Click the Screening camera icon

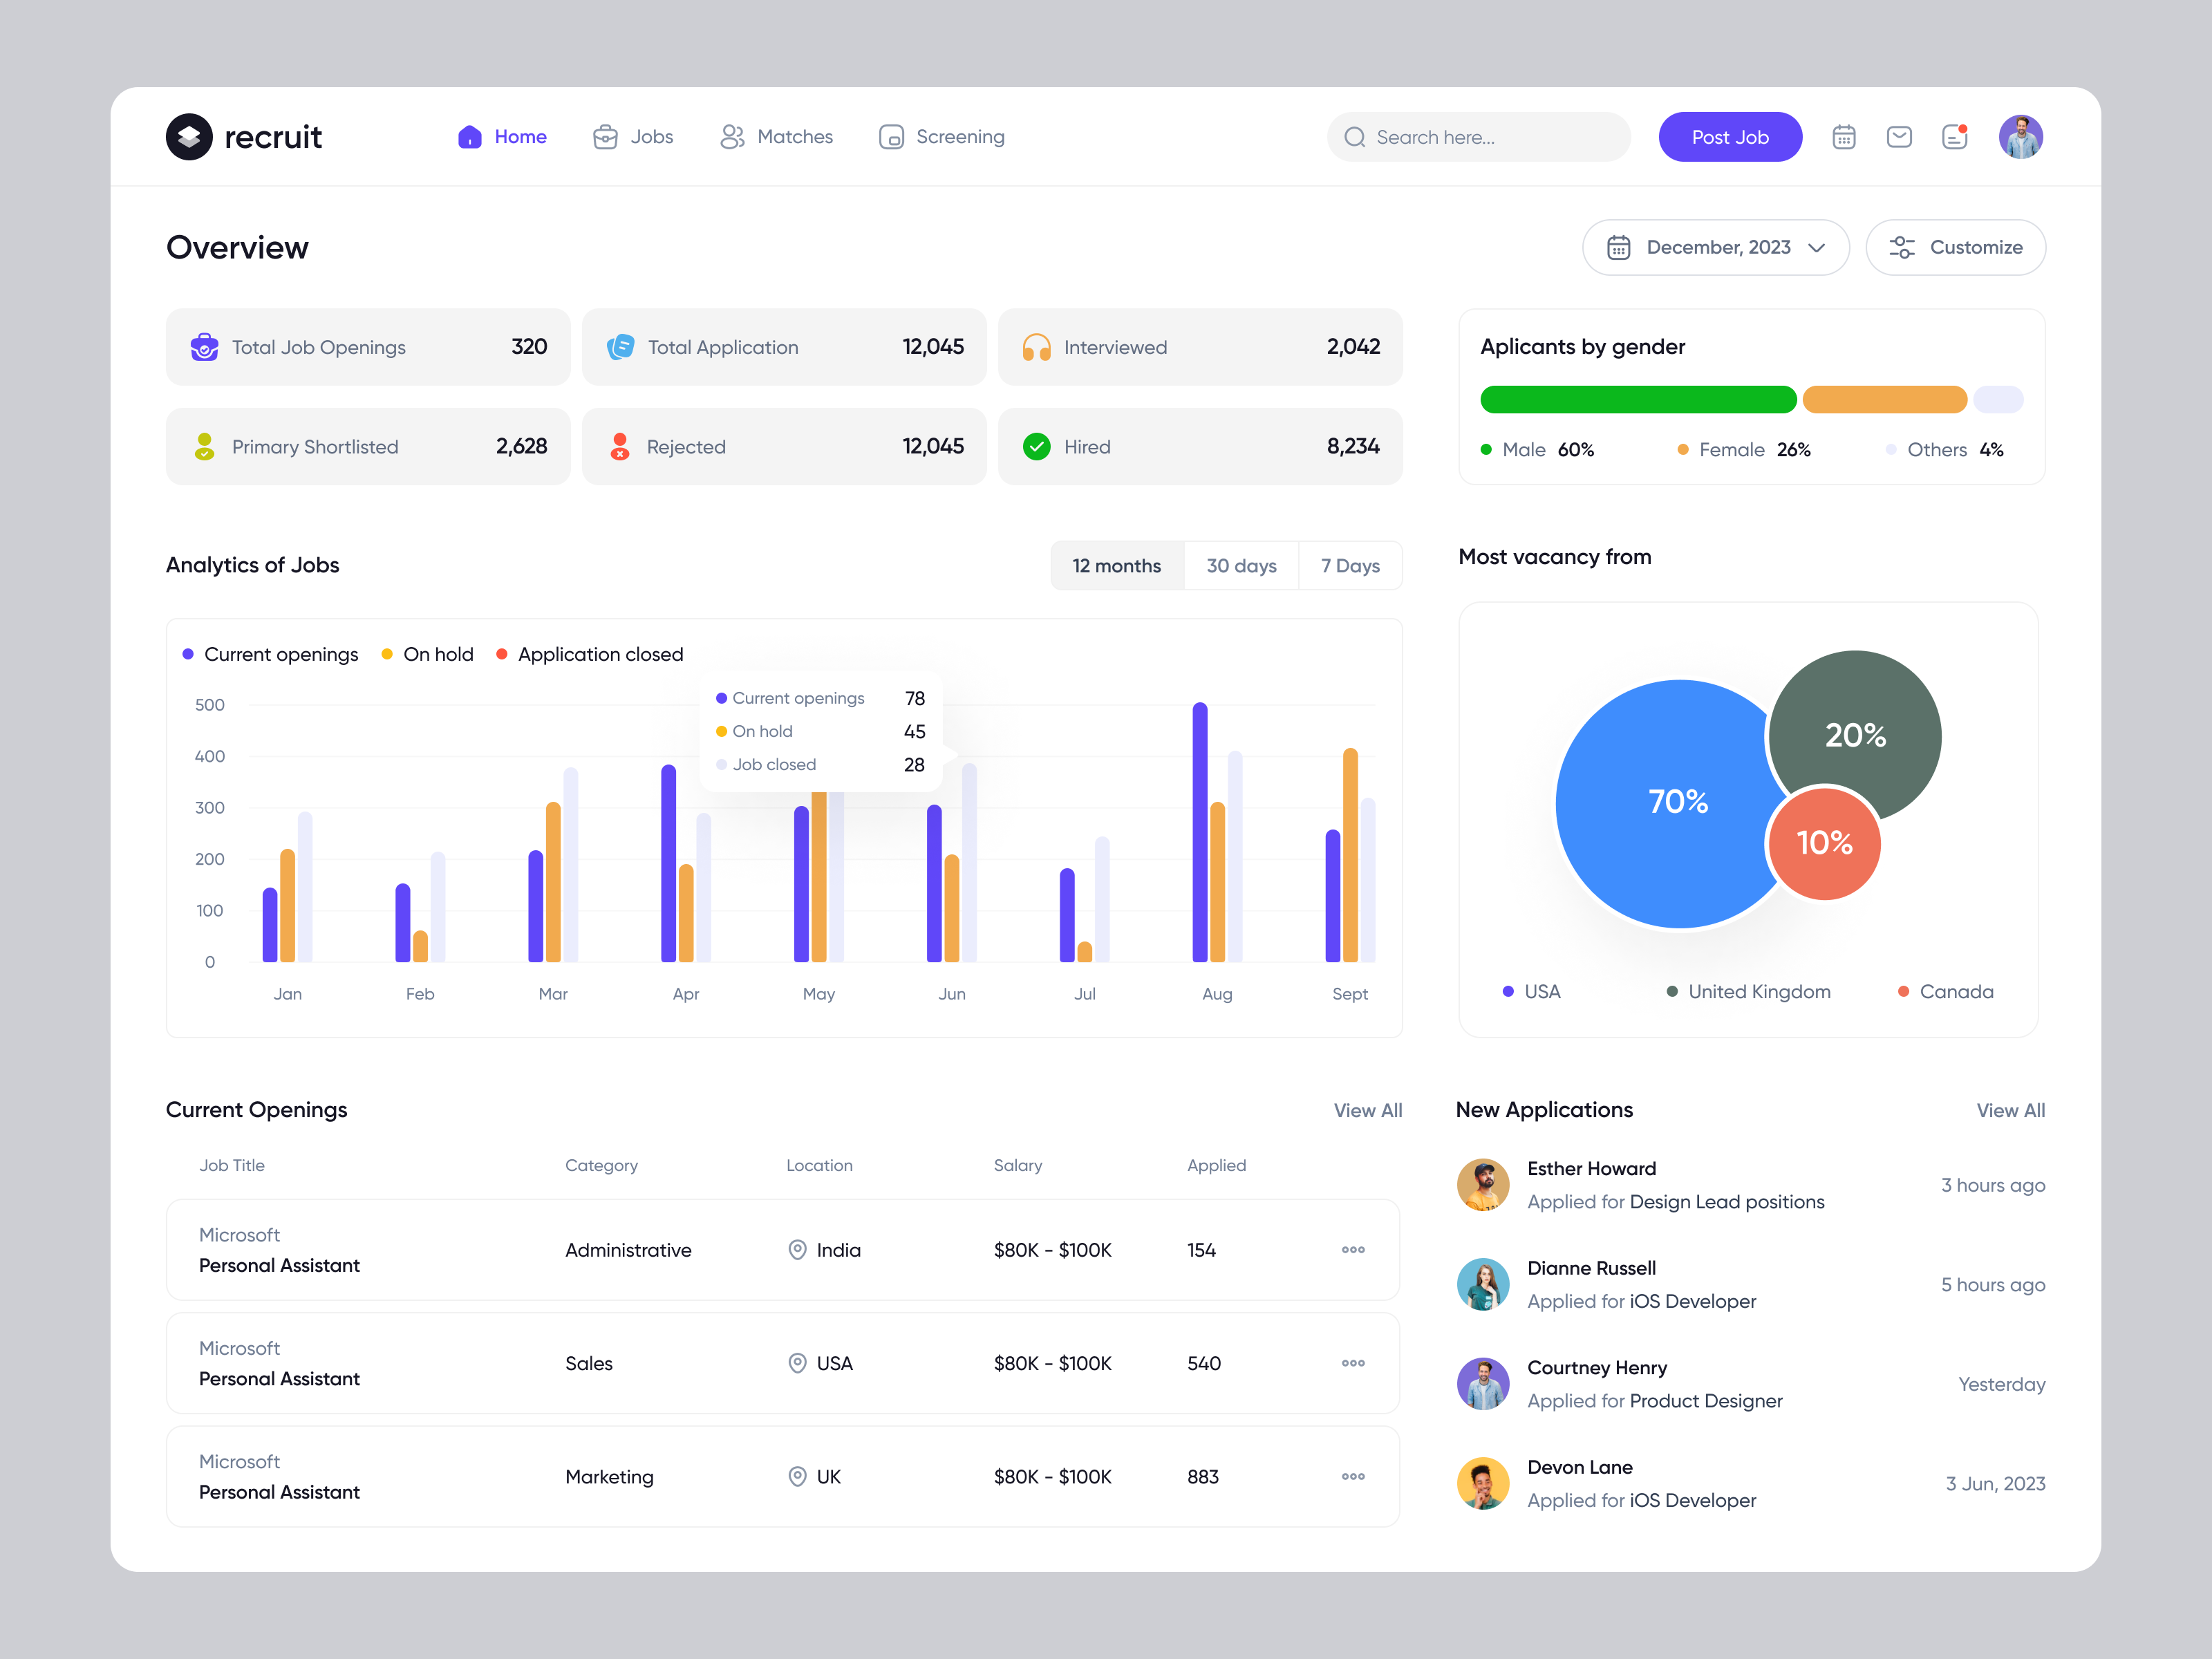[x=892, y=137]
